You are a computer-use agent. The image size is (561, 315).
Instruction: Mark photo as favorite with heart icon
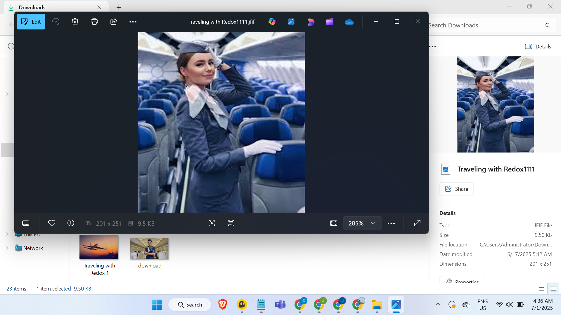(52, 223)
